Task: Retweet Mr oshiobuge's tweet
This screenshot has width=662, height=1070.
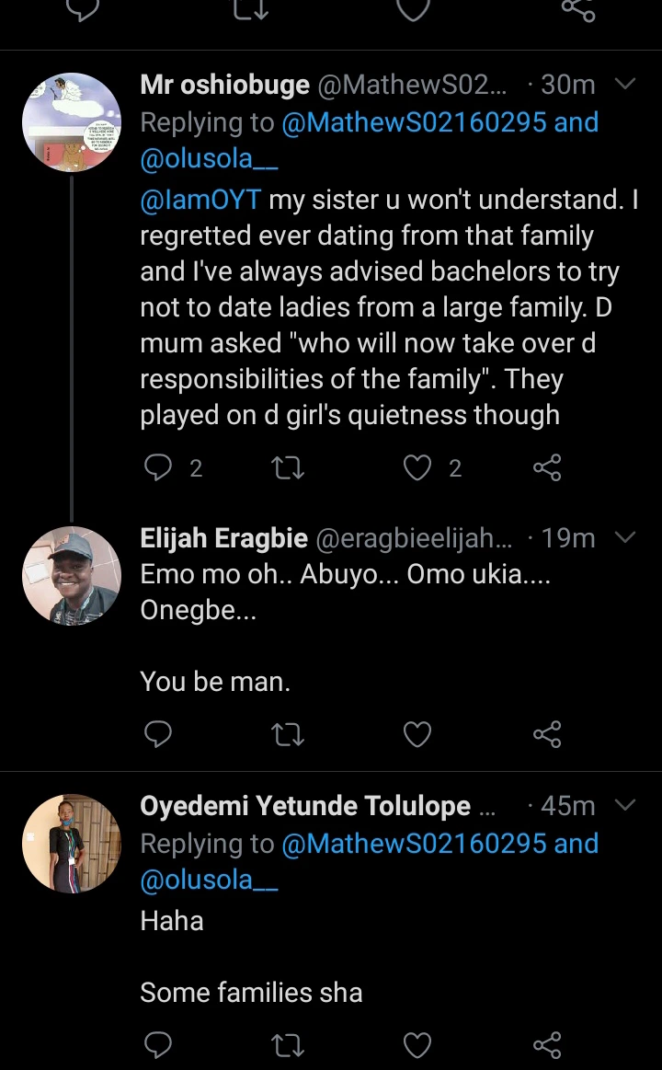Action: click(x=289, y=468)
